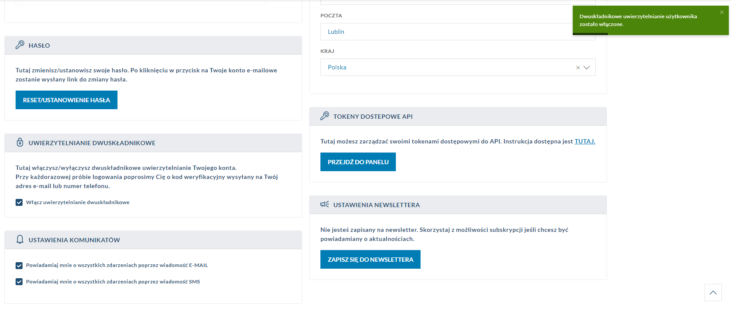
Task: Open the Polska country combo box
Action: point(447,68)
